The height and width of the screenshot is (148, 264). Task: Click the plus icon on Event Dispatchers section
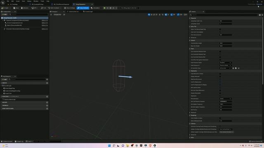47,109
